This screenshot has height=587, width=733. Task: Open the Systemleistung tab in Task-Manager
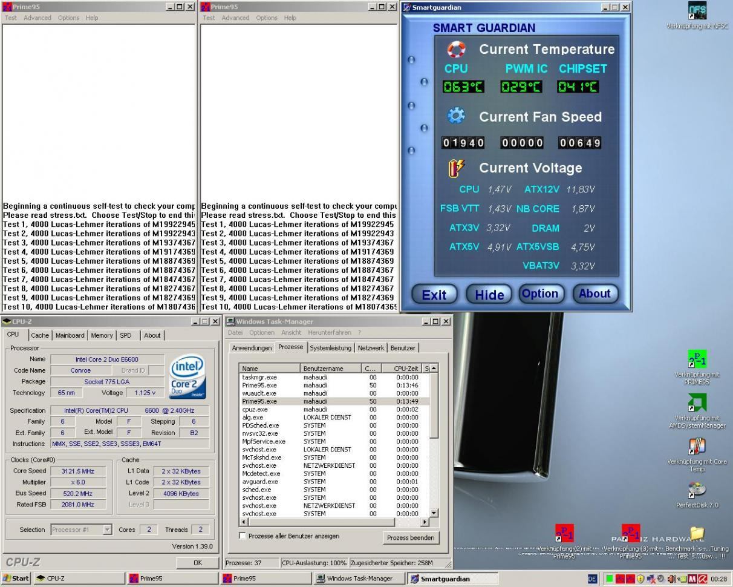330,348
